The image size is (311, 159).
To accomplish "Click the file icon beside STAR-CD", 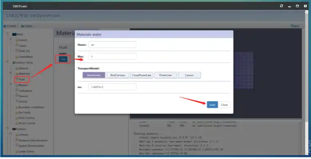I will click(17, 51).
